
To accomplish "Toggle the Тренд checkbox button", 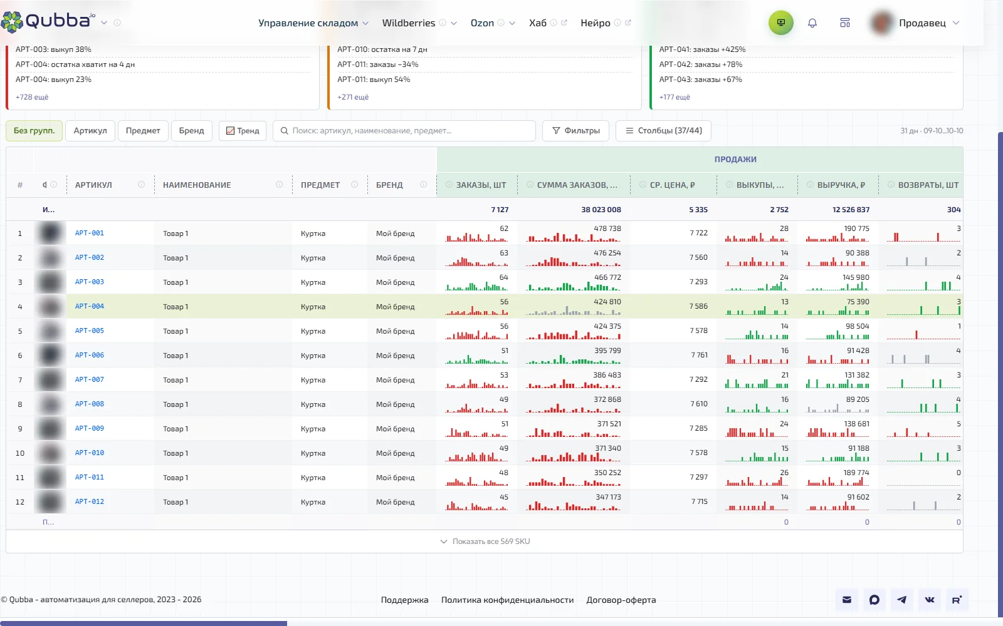I will coord(243,131).
